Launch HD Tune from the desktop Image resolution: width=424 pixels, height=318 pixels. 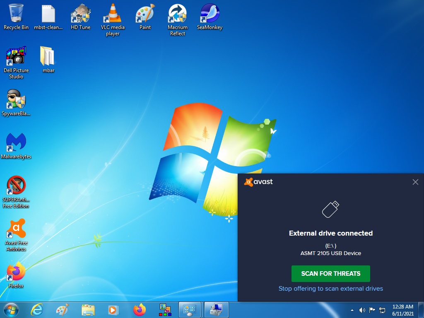point(81,16)
